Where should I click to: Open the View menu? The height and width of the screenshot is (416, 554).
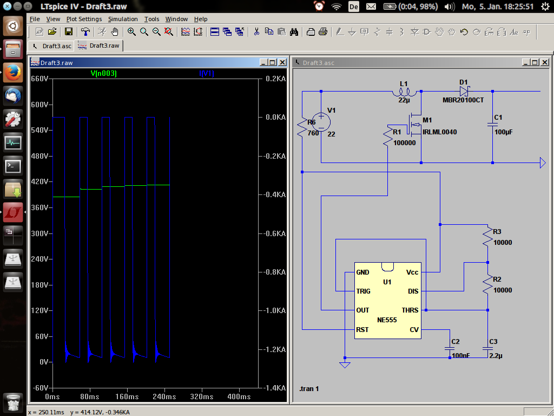53,19
